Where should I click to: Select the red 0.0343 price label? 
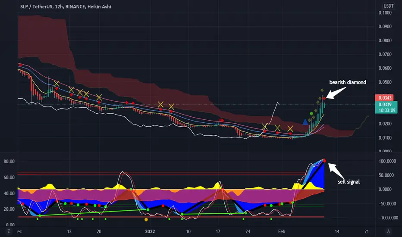tap(384, 98)
